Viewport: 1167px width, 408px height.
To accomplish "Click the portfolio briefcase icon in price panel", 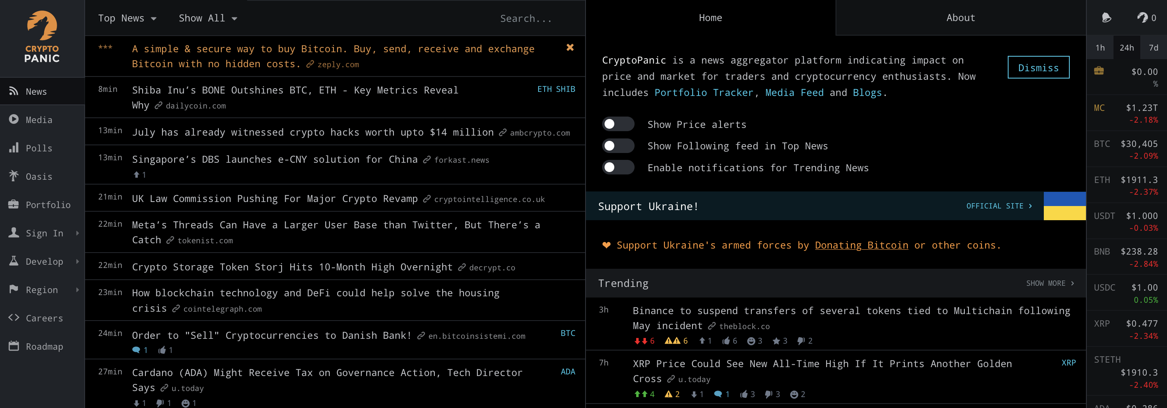I will pos(1099,71).
